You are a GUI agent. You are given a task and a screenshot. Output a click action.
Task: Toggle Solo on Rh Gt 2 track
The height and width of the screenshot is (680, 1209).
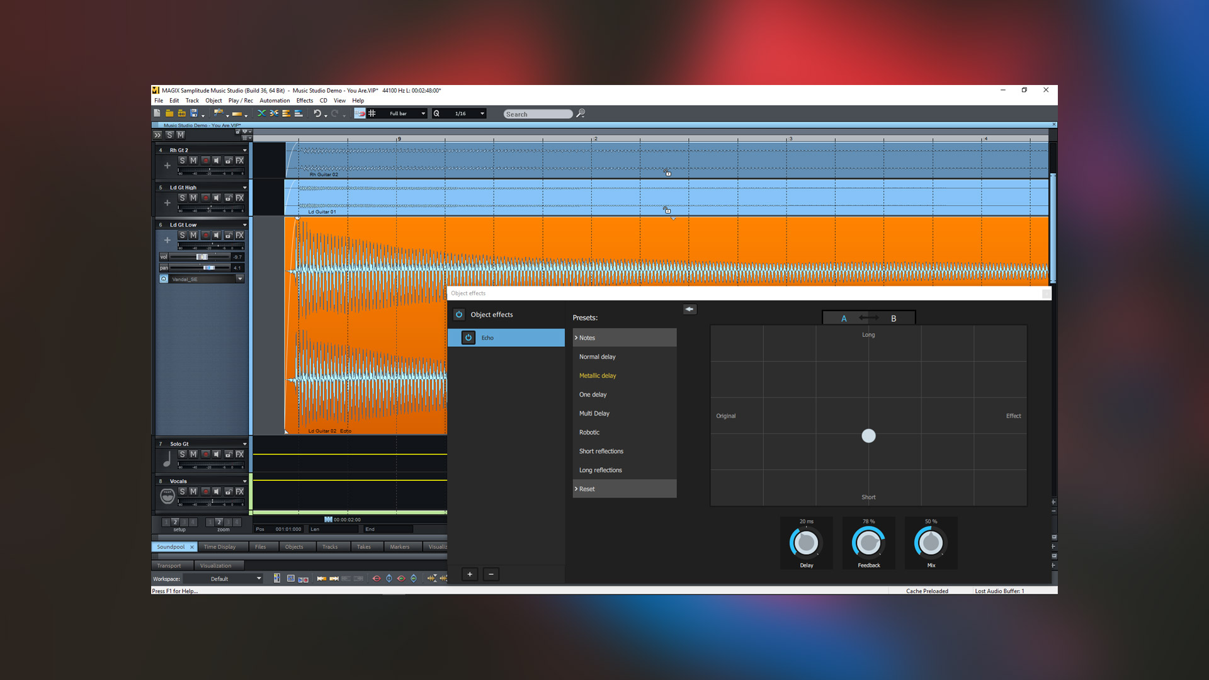(182, 161)
